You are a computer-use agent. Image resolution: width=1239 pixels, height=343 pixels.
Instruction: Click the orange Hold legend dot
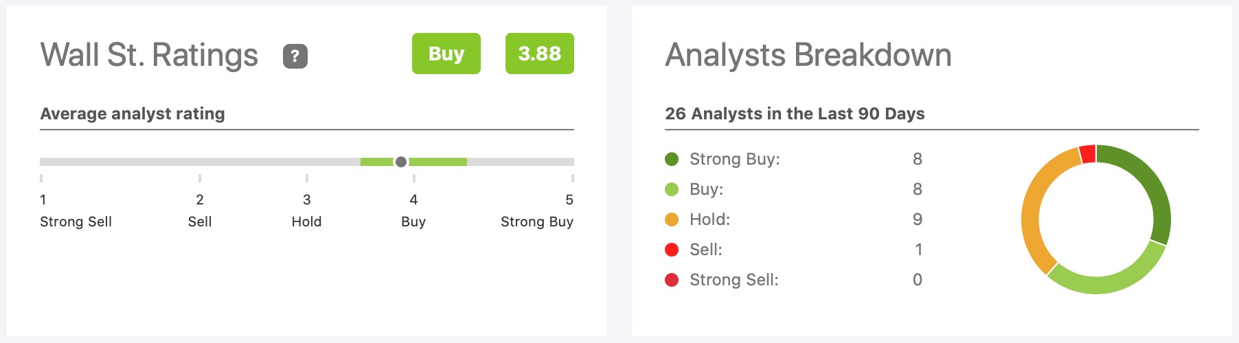point(672,220)
